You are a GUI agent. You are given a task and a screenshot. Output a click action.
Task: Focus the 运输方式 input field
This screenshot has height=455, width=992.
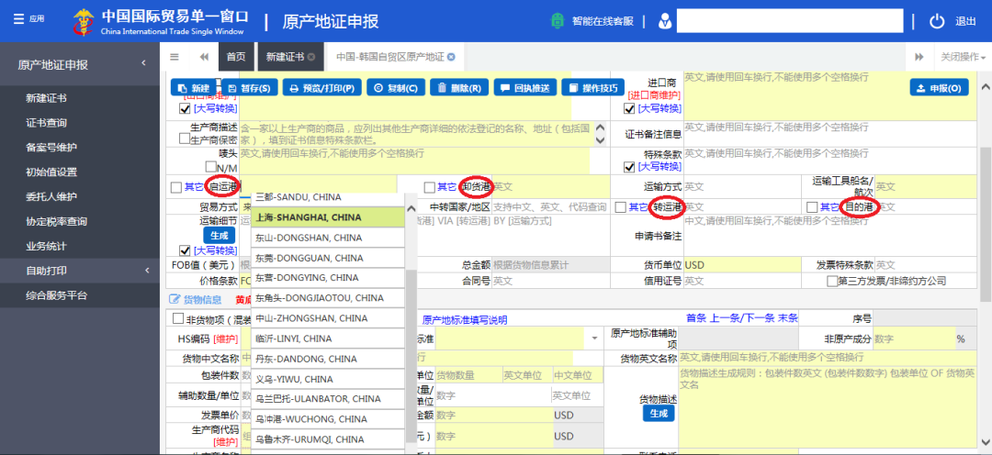[x=742, y=187]
